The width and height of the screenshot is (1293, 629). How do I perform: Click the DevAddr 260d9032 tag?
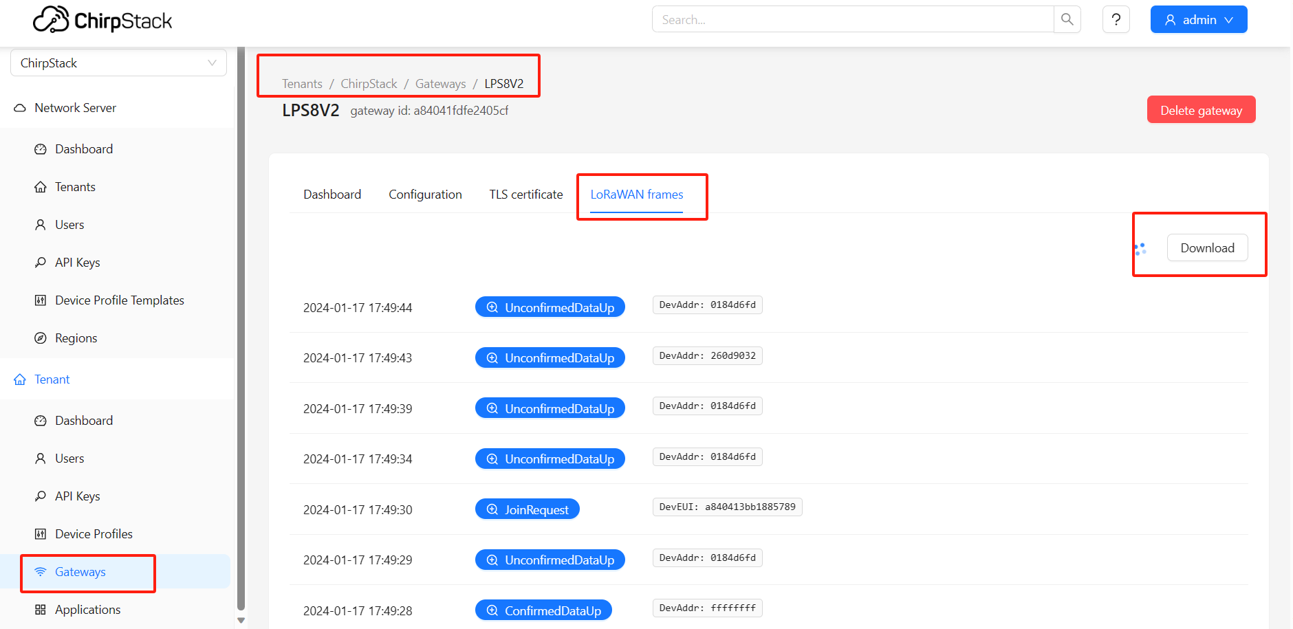click(x=707, y=356)
